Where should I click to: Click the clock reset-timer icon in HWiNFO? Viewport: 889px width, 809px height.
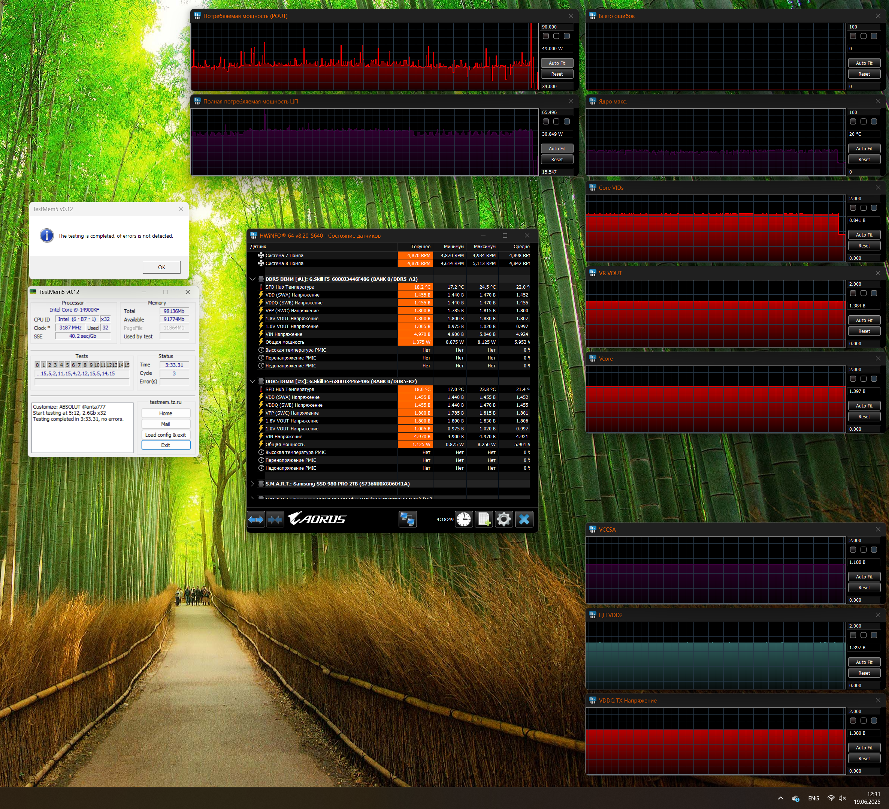[463, 520]
